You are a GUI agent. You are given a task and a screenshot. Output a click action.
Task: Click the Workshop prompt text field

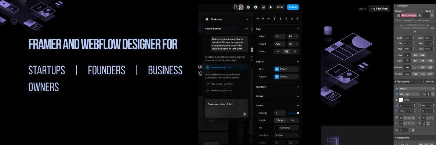(226, 108)
